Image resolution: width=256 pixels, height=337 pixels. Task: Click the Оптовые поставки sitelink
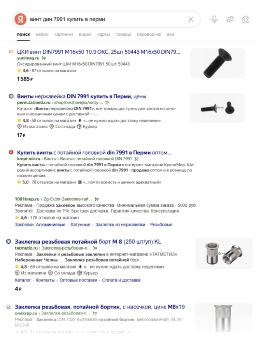[78, 280]
